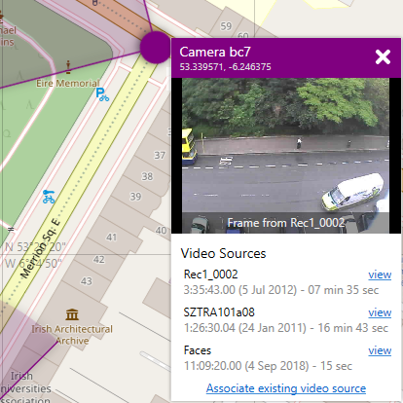Click the Video Sources heading
The image size is (403, 403).
coord(223,253)
